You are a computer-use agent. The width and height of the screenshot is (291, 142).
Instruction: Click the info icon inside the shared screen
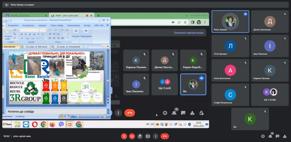pyautogui.click(x=165, y=113)
